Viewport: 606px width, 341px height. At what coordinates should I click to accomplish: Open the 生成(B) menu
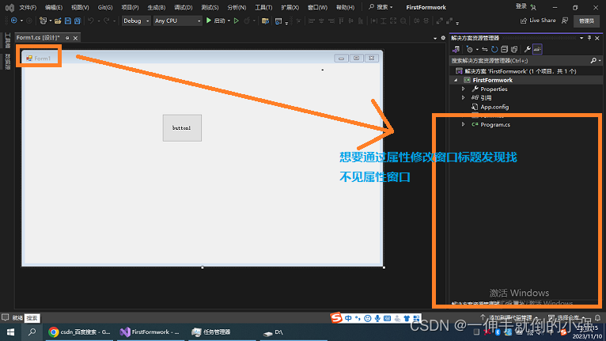tap(156, 7)
